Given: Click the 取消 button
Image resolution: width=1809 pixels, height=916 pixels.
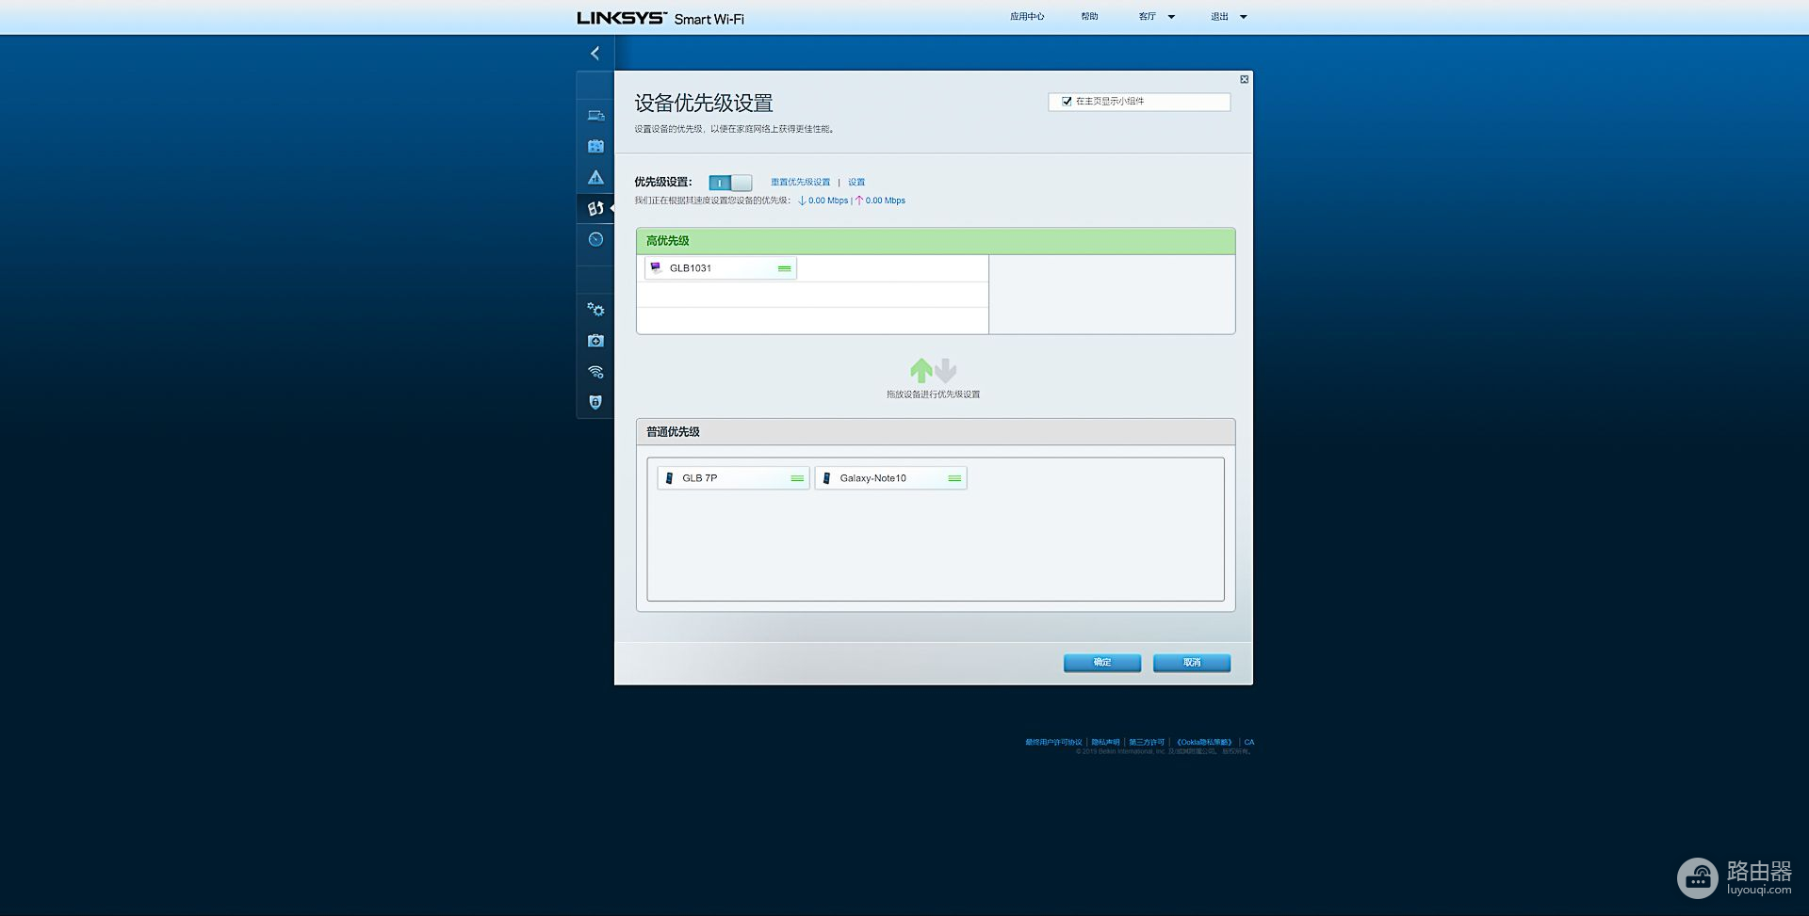Looking at the screenshot, I should pyautogui.click(x=1191, y=663).
